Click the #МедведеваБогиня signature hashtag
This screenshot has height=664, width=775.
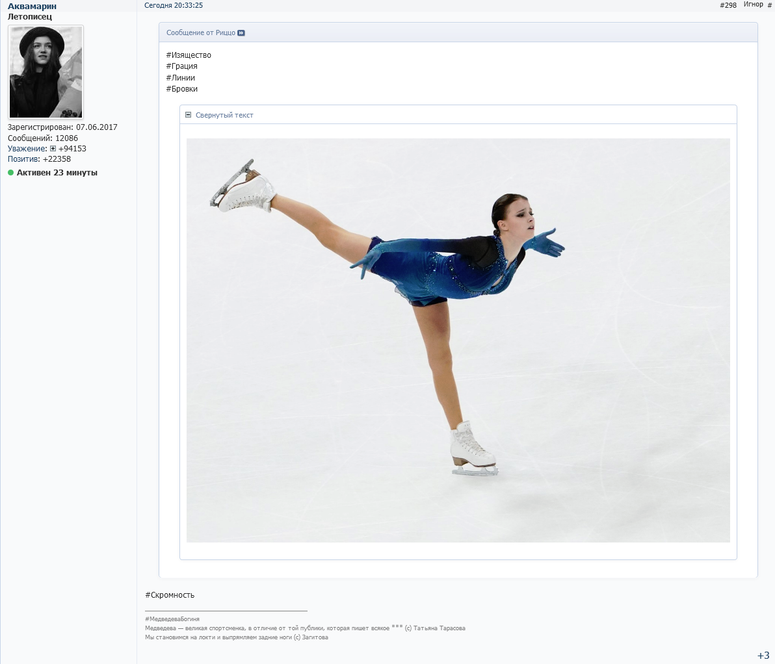click(x=172, y=619)
